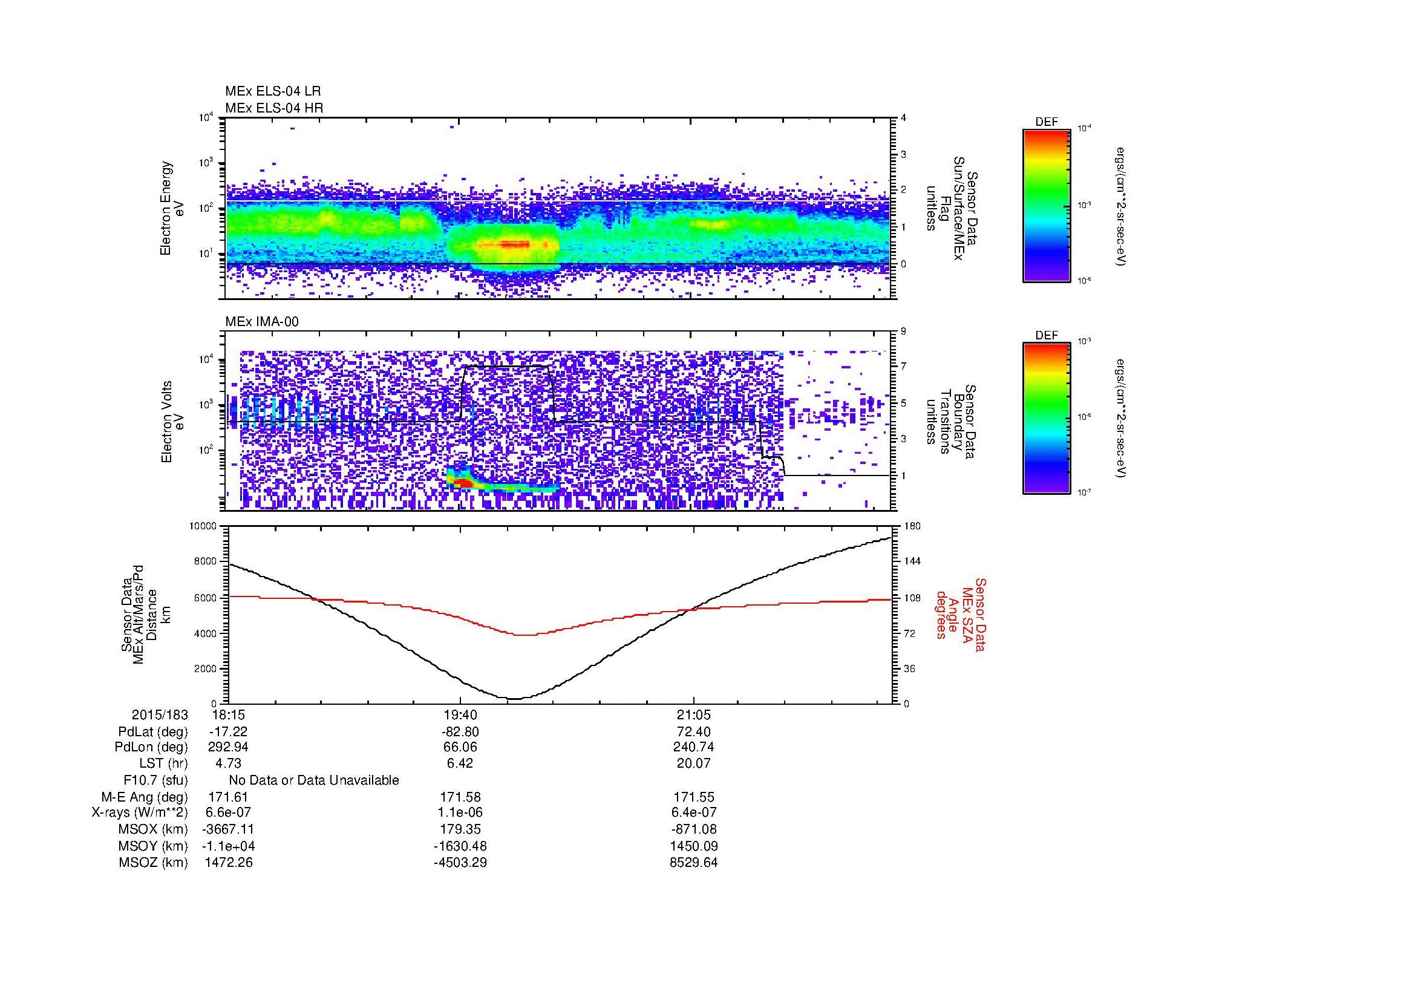Click the red hot spot in IMA spectrogram
The image size is (1415, 1000).
(463, 485)
